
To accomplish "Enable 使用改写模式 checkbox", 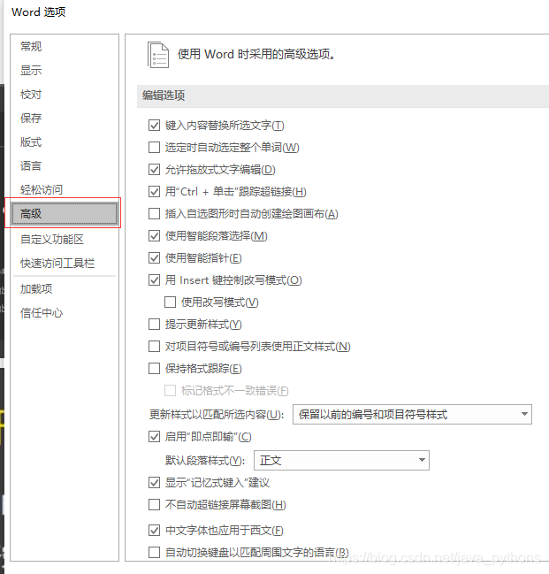I will click(171, 302).
